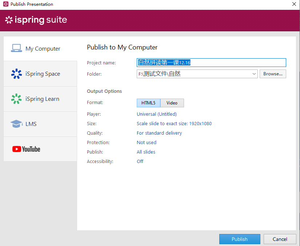The image size is (300, 246).
Task: Switch output format to Video
Action: (172, 103)
